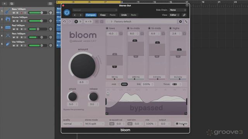Open Bloom settings gear

tap(181, 22)
